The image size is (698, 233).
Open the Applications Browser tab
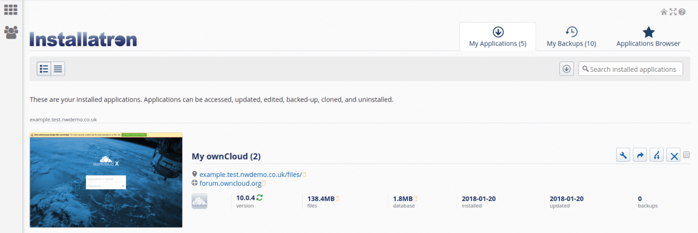click(x=648, y=36)
